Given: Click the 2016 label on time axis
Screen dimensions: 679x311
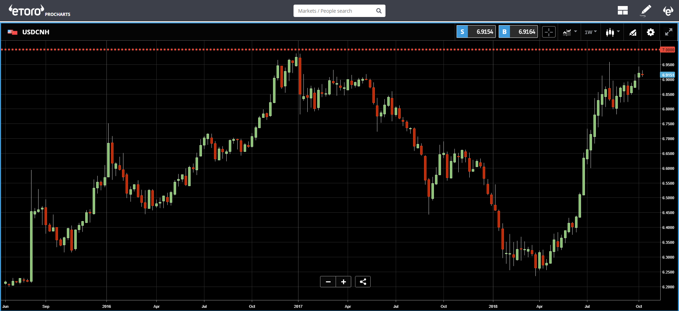Looking at the screenshot, I should pos(106,306).
